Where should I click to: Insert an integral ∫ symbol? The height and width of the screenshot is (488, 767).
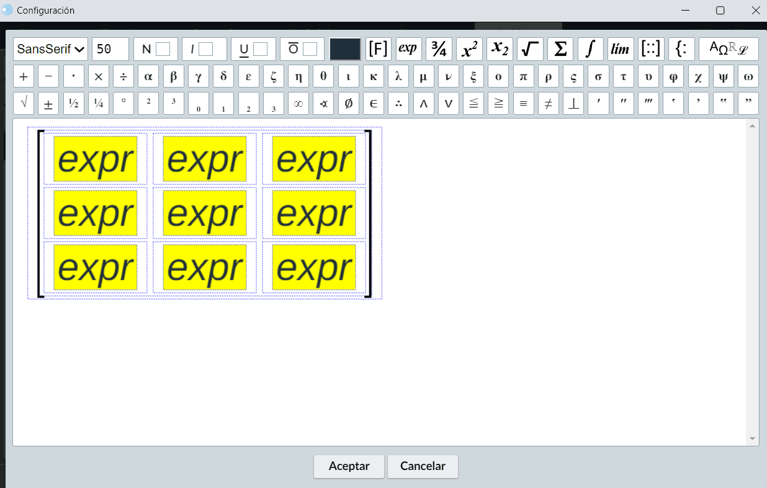point(591,49)
